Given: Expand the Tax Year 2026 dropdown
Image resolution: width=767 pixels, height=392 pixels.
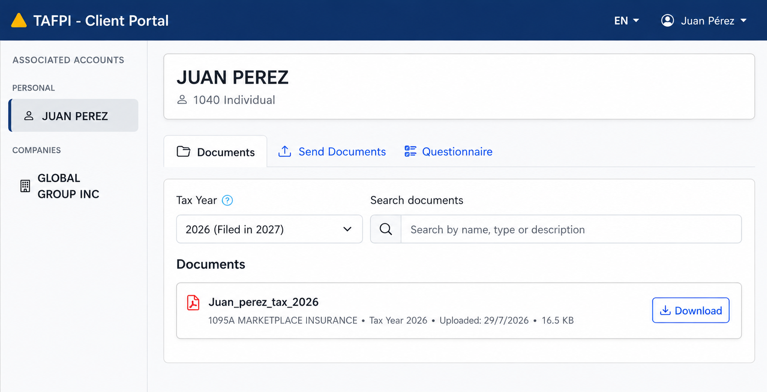Looking at the screenshot, I should pyautogui.click(x=269, y=229).
